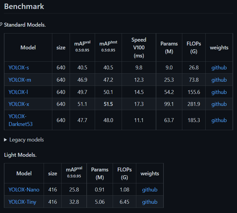Image resolution: width=237 pixels, height=213 pixels.
Task: Select YOLOX-l mAP test value 50.1
Action: (x=108, y=92)
